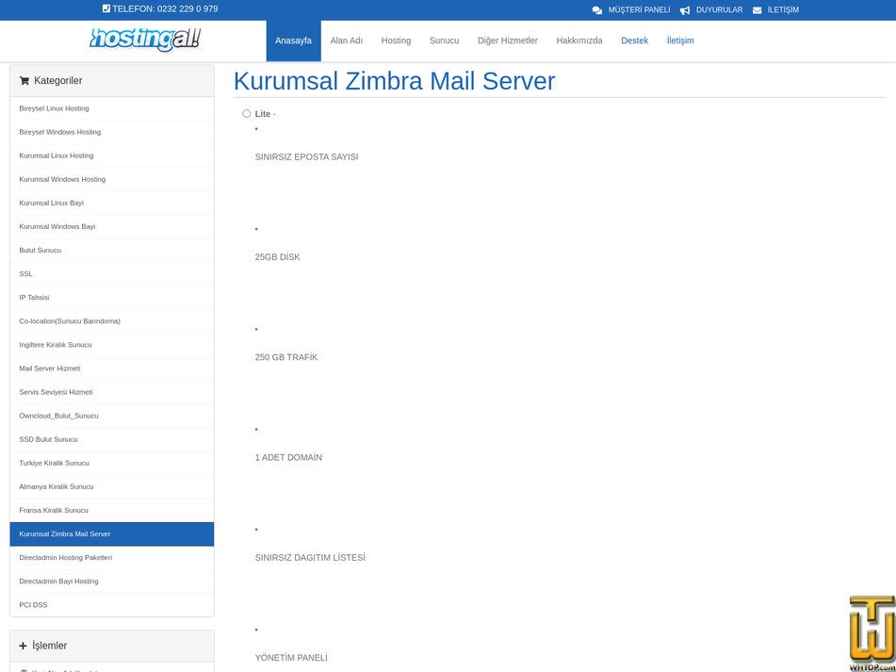Select Bulut Sunucu category
Viewport: 896px width, 672px height.
point(112,251)
